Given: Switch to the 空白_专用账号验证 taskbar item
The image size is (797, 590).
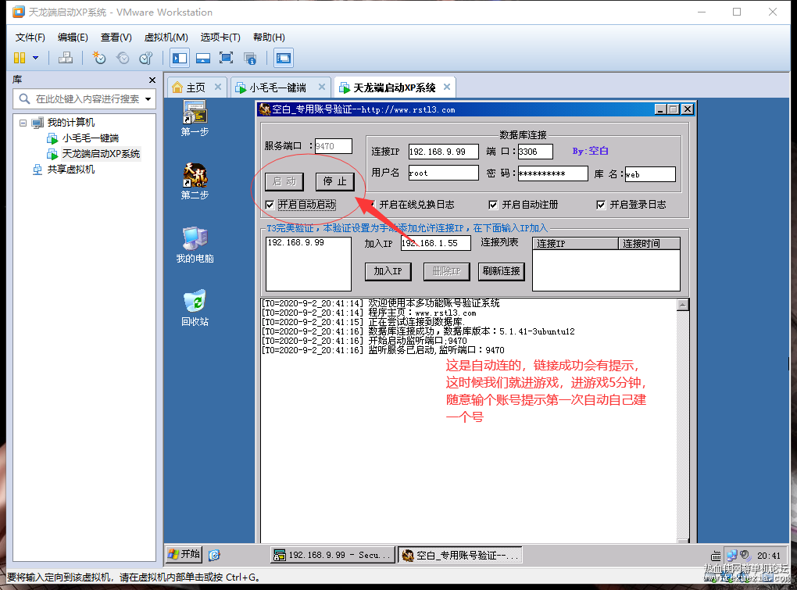Looking at the screenshot, I should pyautogui.click(x=459, y=555).
